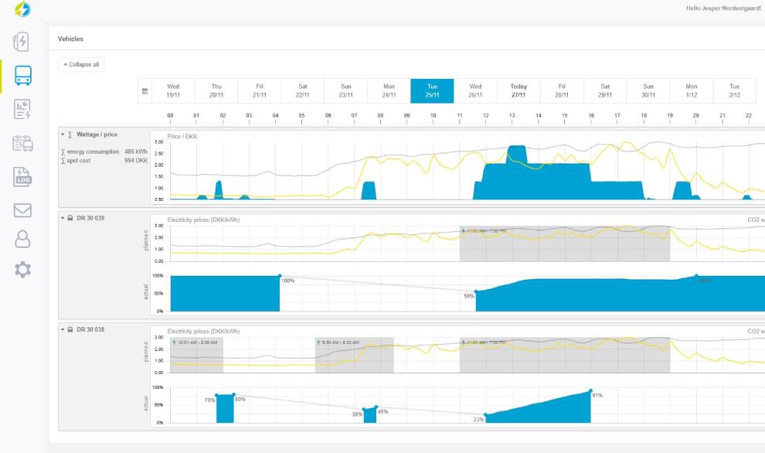Collapse the DR 30 039 vehicle row
Image resolution: width=765 pixels, height=453 pixels.
coord(63,219)
